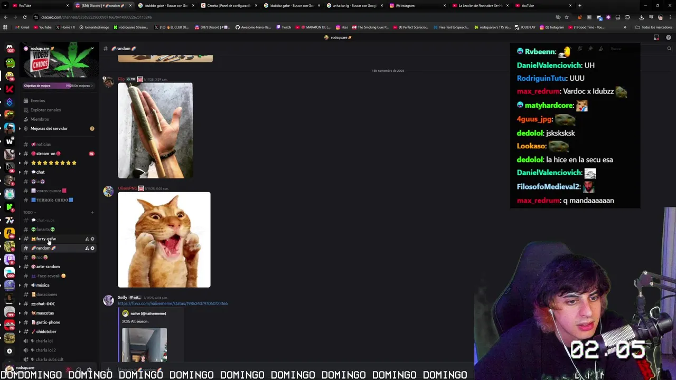
Task: Click edit channel gear beside random channel
Action: pos(92,248)
